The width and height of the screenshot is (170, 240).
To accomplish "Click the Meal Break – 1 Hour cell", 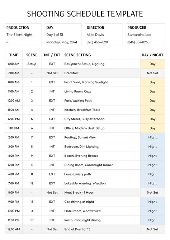I will pyautogui.click(x=101, y=193).
